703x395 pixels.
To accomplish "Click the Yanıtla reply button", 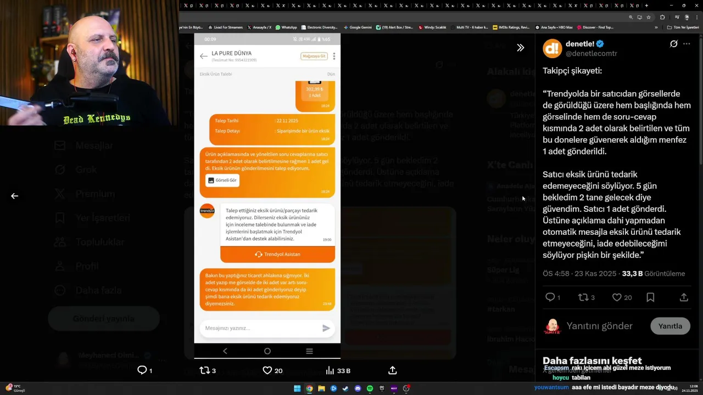I will [670, 326].
